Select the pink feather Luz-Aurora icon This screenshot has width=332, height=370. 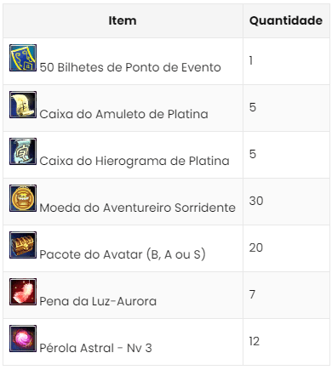[23, 292]
